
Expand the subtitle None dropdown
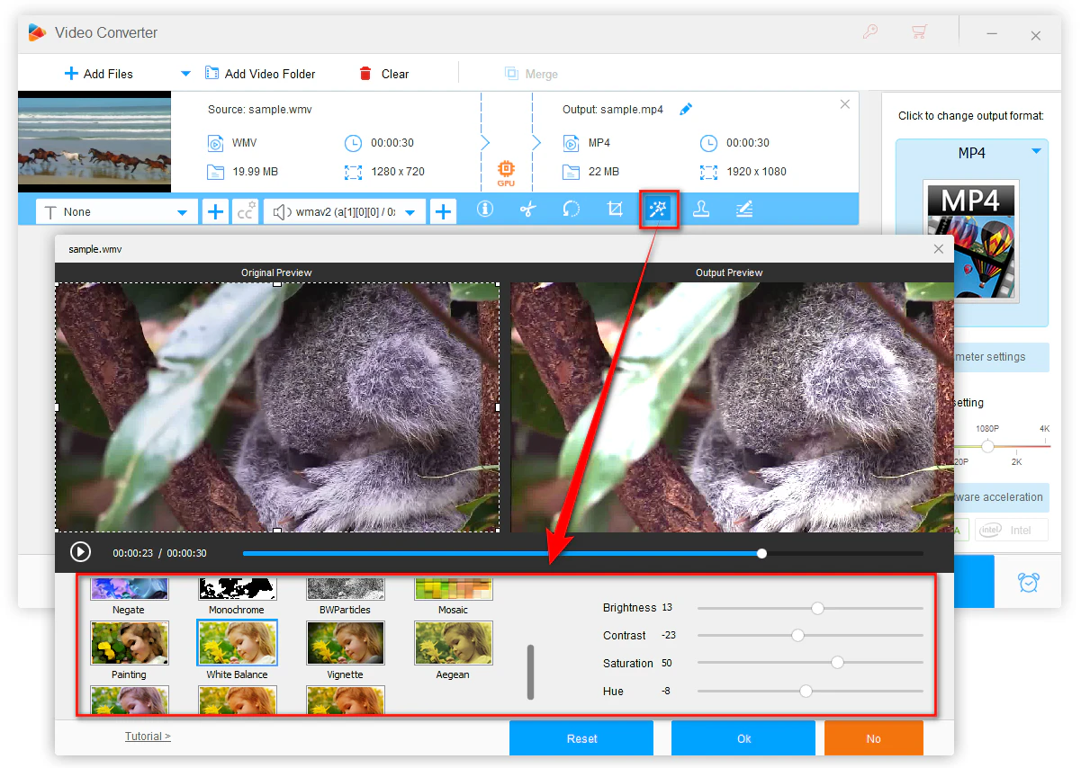tap(182, 212)
